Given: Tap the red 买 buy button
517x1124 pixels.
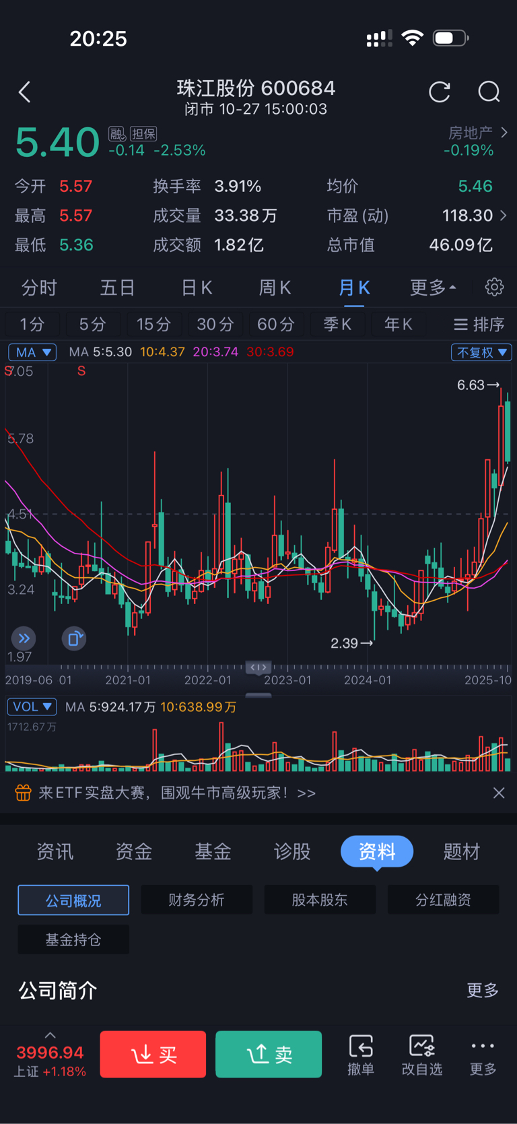Looking at the screenshot, I should click(x=153, y=1055).
